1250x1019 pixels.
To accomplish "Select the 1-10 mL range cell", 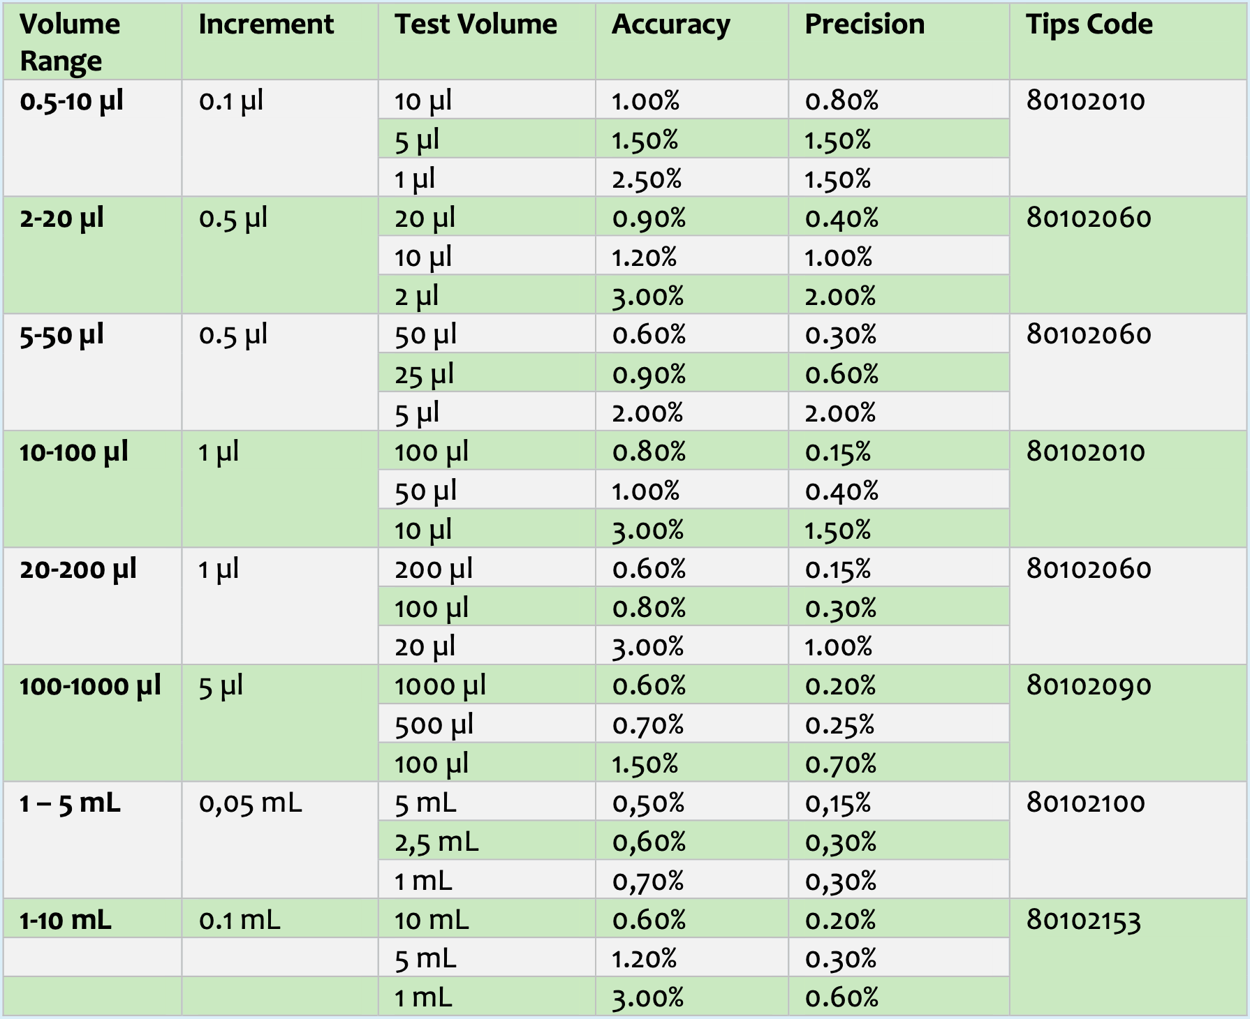I will pos(92,918).
